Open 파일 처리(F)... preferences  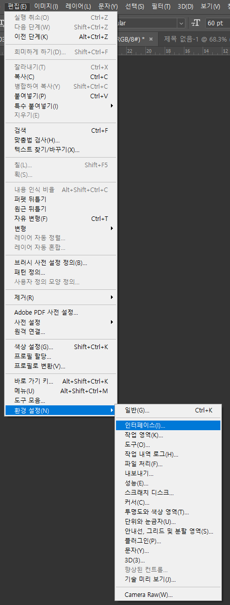pyautogui.click(x=168, y=464)
